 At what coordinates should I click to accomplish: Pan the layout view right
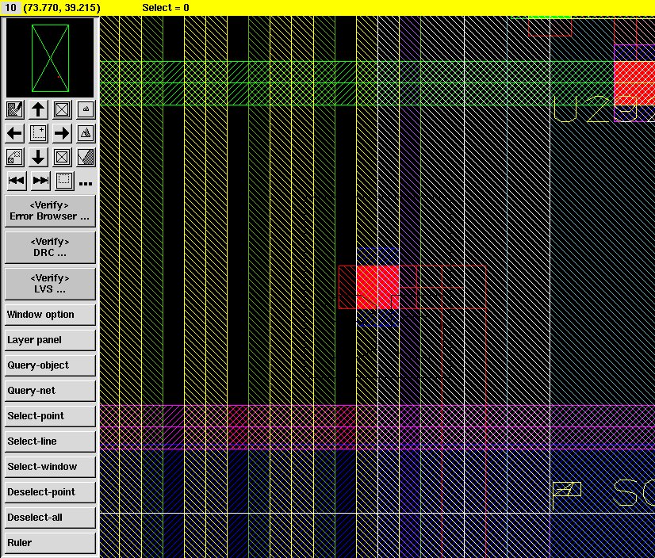point(62,133)
